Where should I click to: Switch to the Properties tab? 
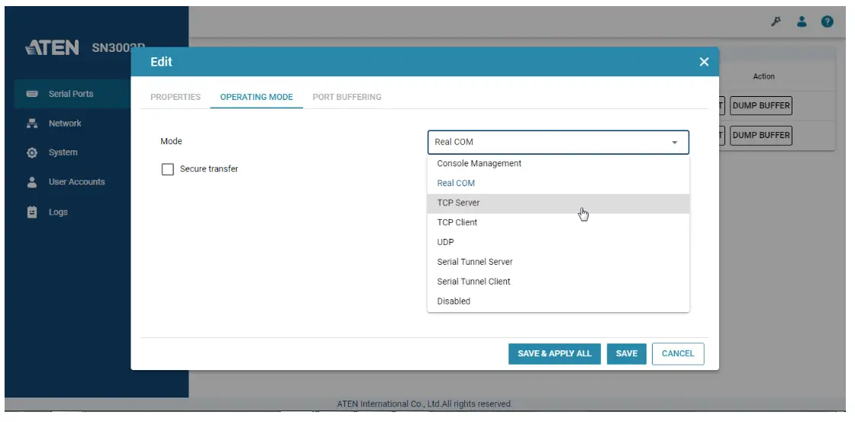(x=176, y=97)
